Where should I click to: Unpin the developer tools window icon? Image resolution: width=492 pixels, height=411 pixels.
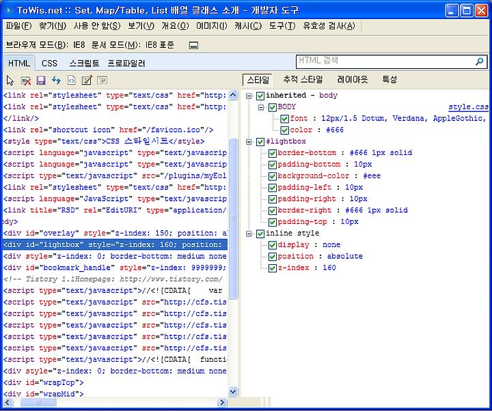point(193,46)
